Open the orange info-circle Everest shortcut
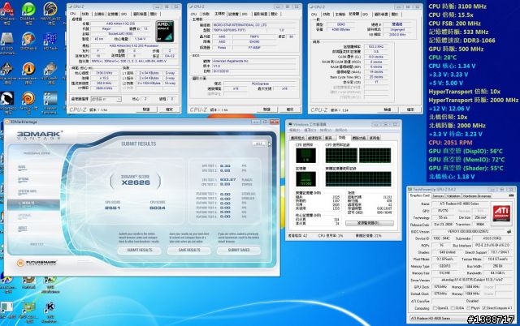The height and width of the screenshot is (326, 520). [x=28, y=69]
